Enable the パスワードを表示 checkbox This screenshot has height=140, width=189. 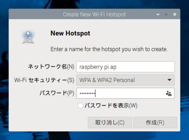click(x=80, y=105)
